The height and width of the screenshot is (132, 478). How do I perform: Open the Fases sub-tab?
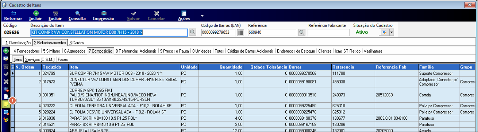tap(62, 59)
